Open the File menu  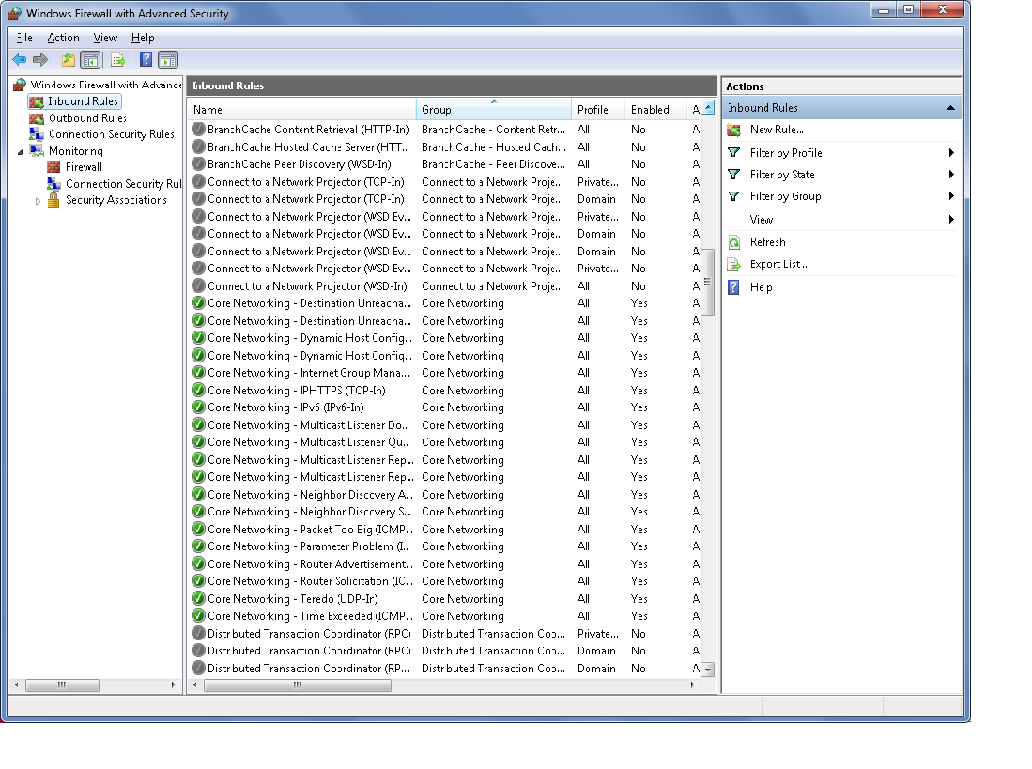[24, 38]
